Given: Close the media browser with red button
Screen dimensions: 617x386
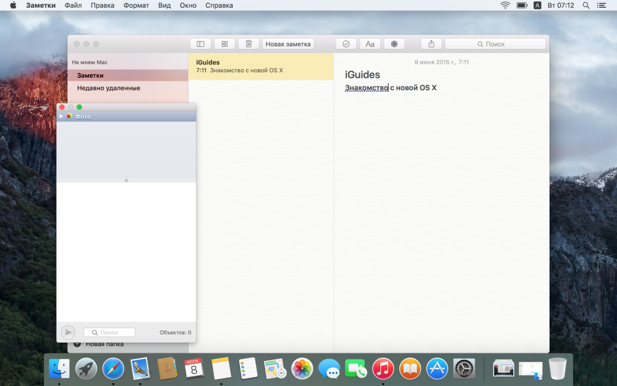Looking at the screenshot, I should point(62,107).
